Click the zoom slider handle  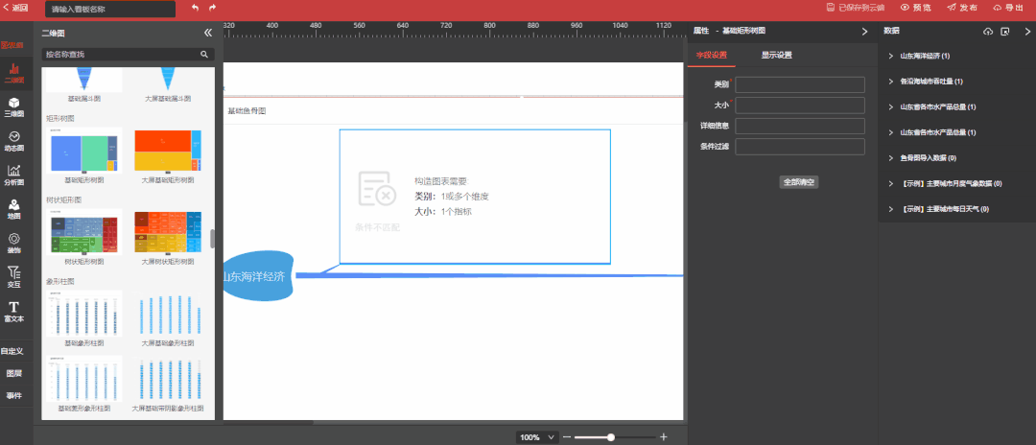coord(610,437)
